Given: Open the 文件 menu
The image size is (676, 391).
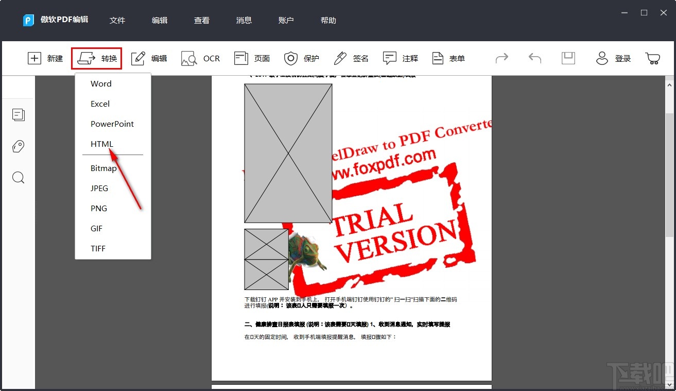Looking at the screenshot, I should [117, 20].
